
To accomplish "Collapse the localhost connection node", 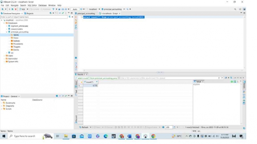I will pos(2,20).
